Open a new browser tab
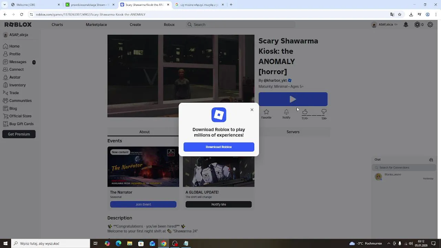441x248 pixels. [x=231, y=5]
